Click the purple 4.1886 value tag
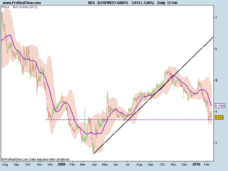228x171 pixels. point(220,106)
